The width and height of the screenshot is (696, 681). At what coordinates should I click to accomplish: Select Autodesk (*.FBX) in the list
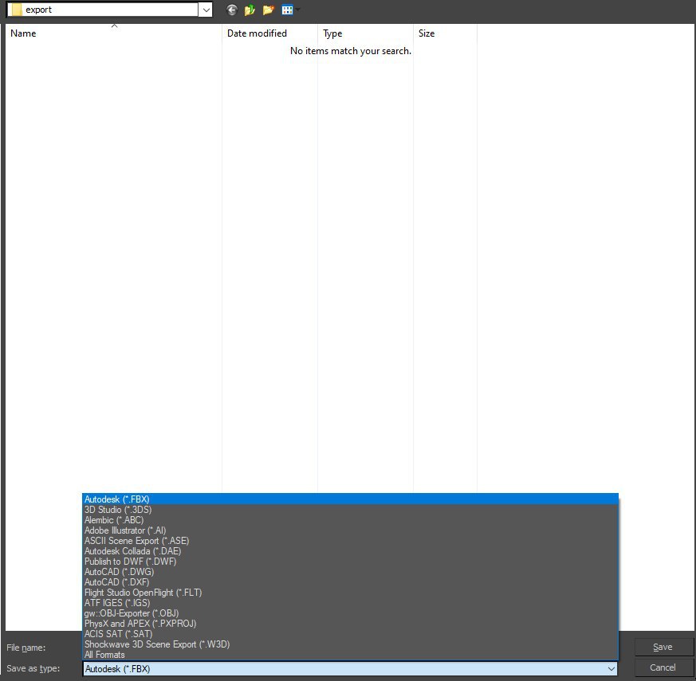click(x=350, y=499)
